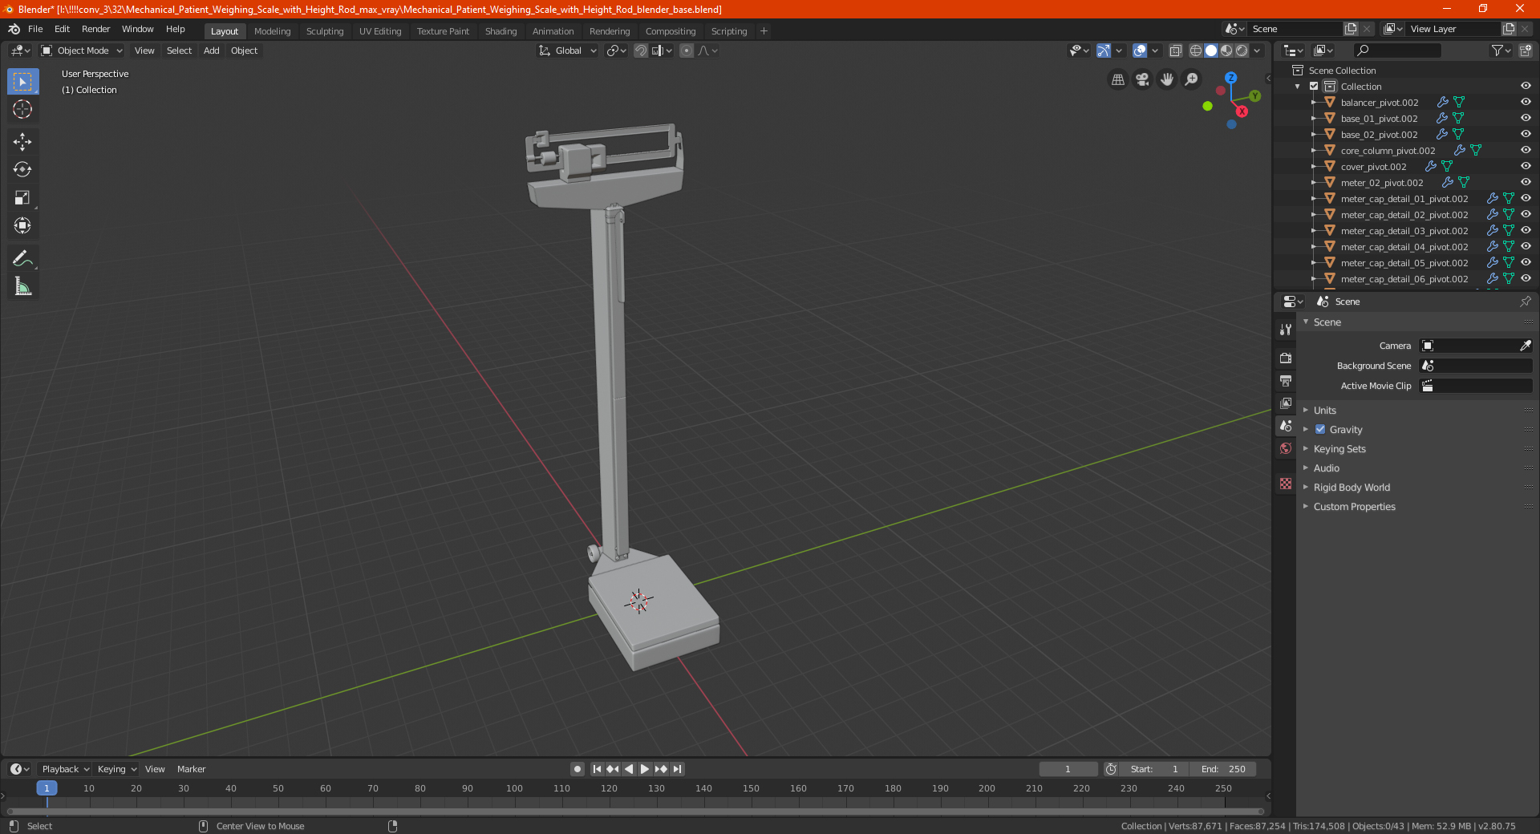Image resolution: width=1540 pixels, height=834 pixels.
Task: Open the Render menu
Action: (x=95, y=29)
